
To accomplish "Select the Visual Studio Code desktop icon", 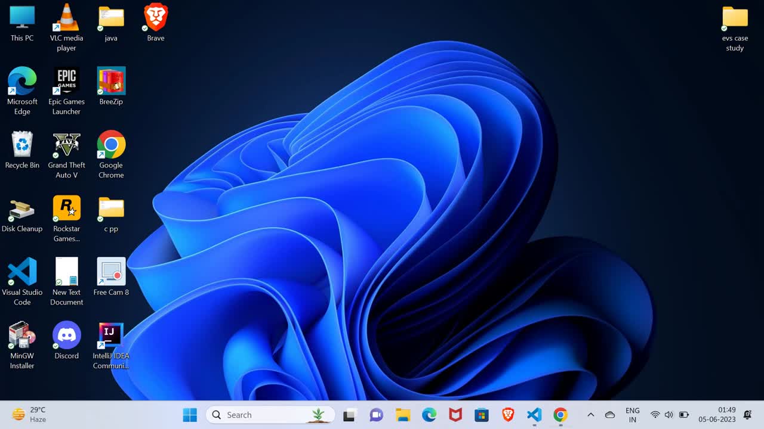I will [22, 282].
